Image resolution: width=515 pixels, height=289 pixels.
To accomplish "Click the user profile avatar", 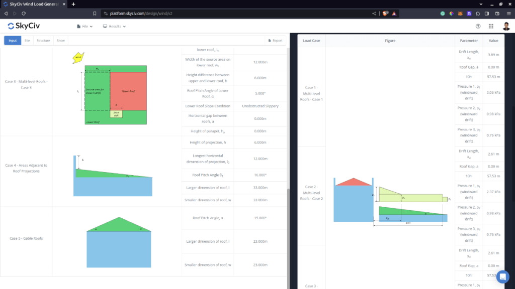I will point(506,26).
